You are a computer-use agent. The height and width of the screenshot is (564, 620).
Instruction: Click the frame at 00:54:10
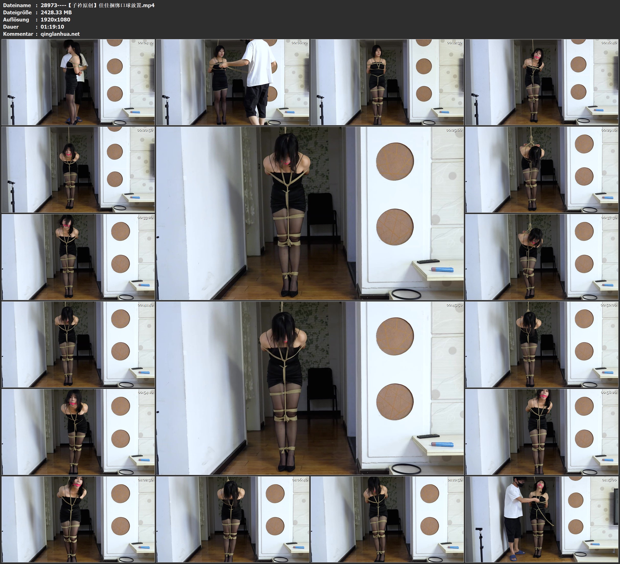coord(78,432)
